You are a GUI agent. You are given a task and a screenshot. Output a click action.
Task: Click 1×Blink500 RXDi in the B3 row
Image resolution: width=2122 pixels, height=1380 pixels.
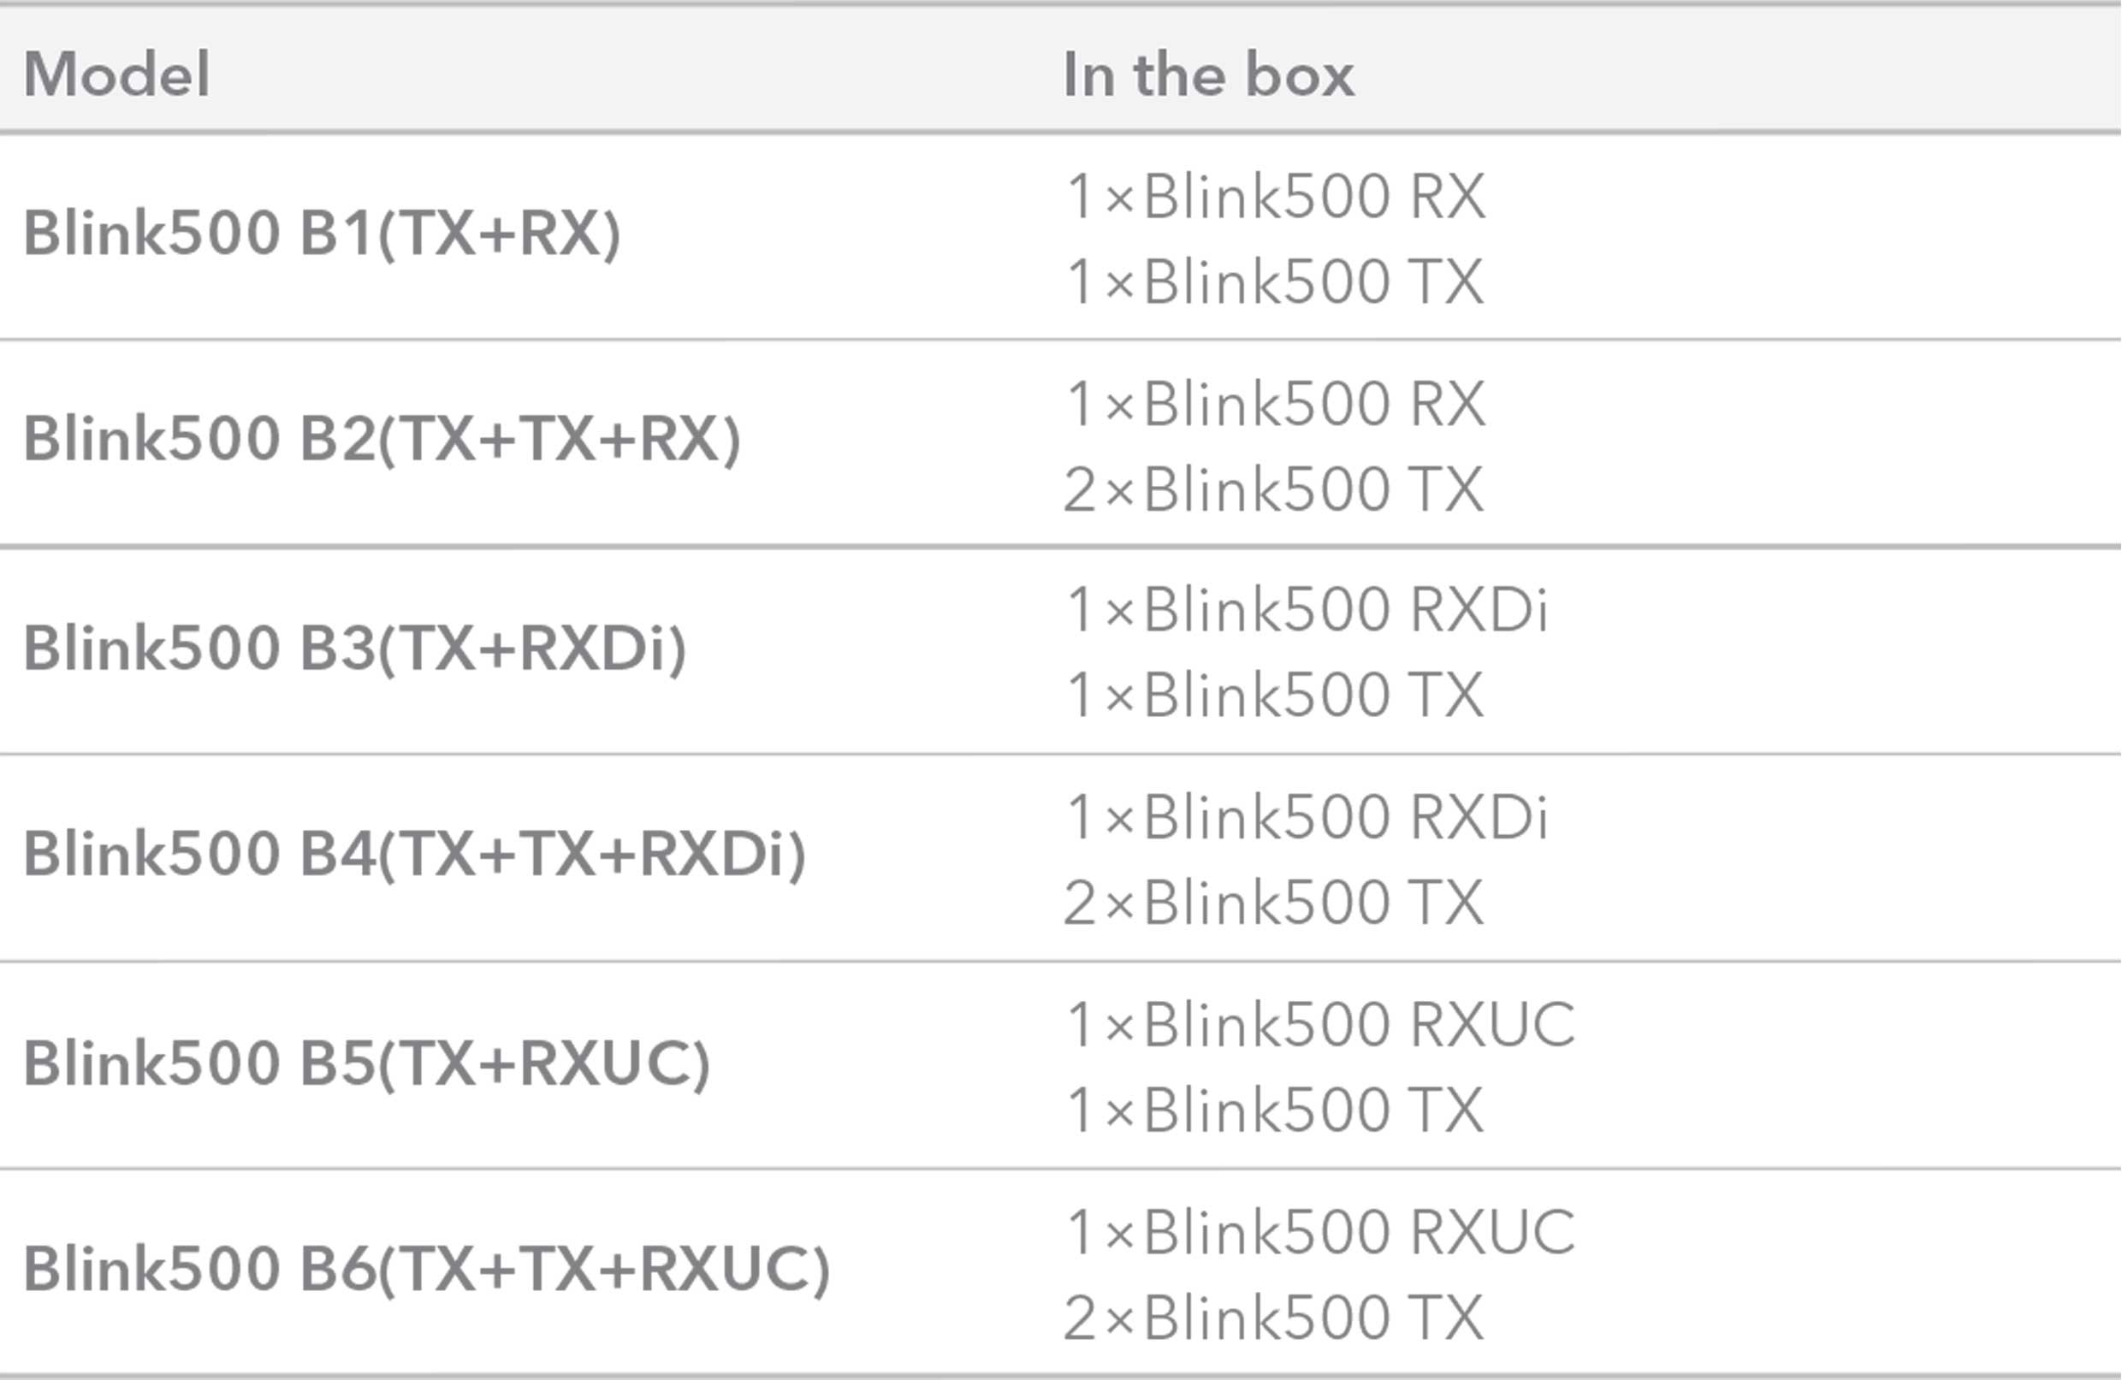[1307, 611]
